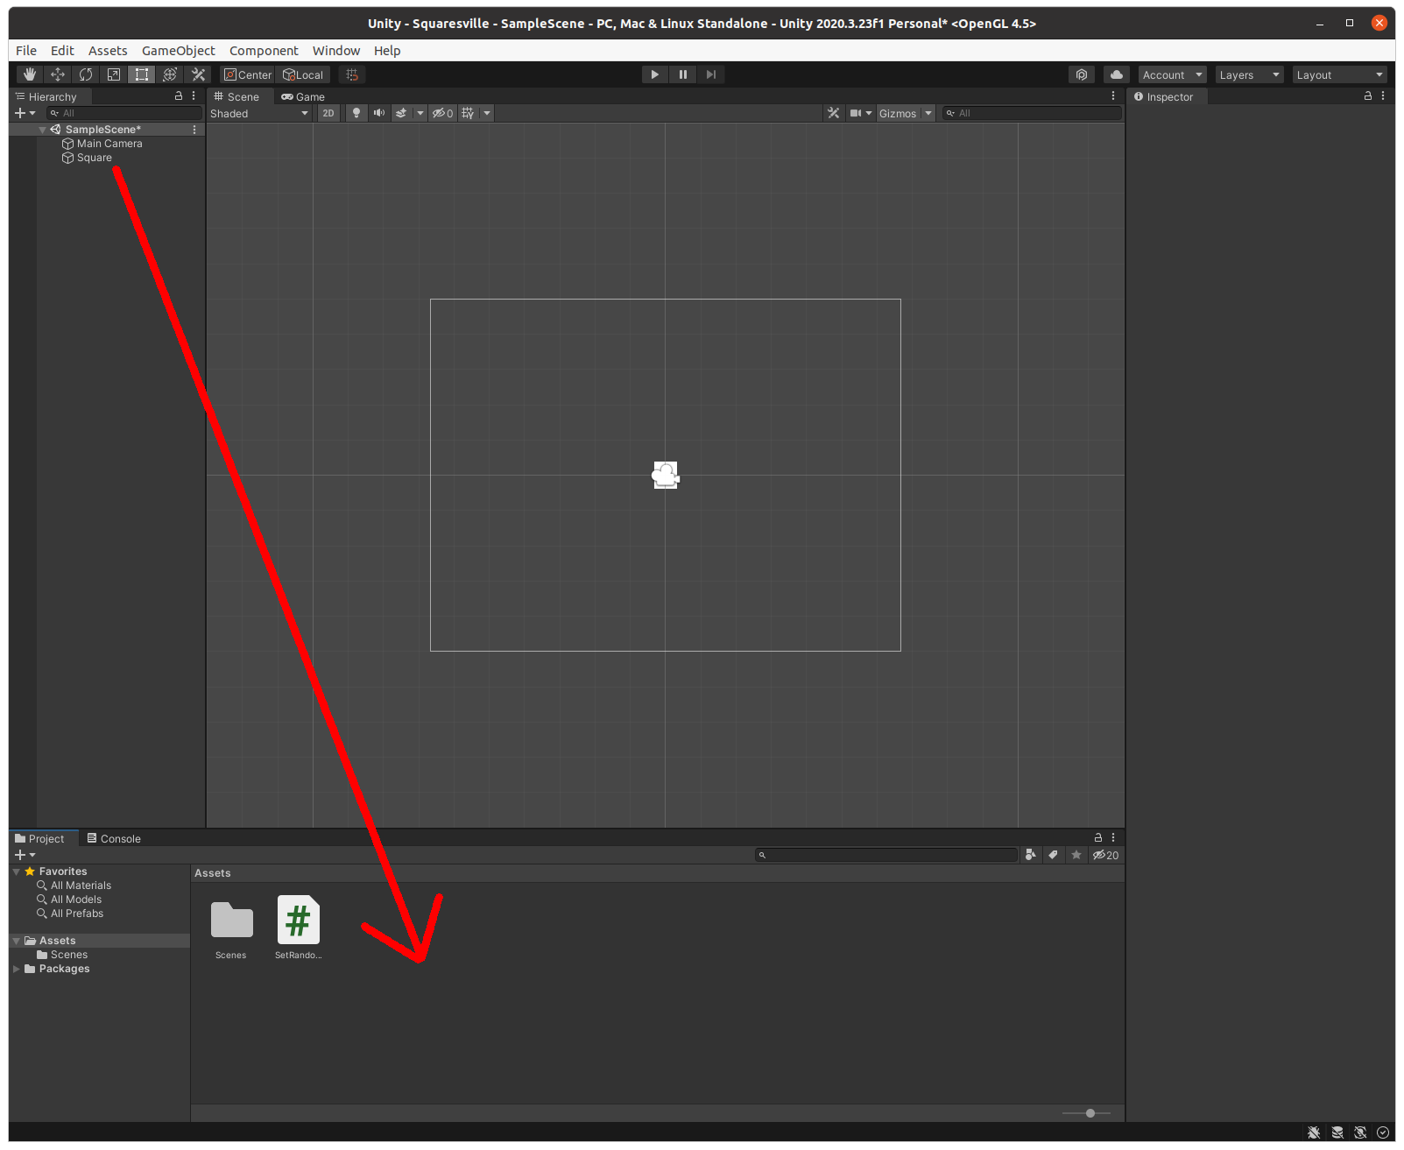Select the Rect Transform tool

[141, 74]
